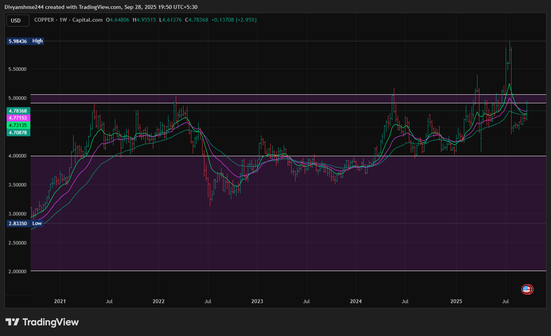Click the magenta 4.77153 indicator price tag
The image size is (551, 336).
[18, 118]
